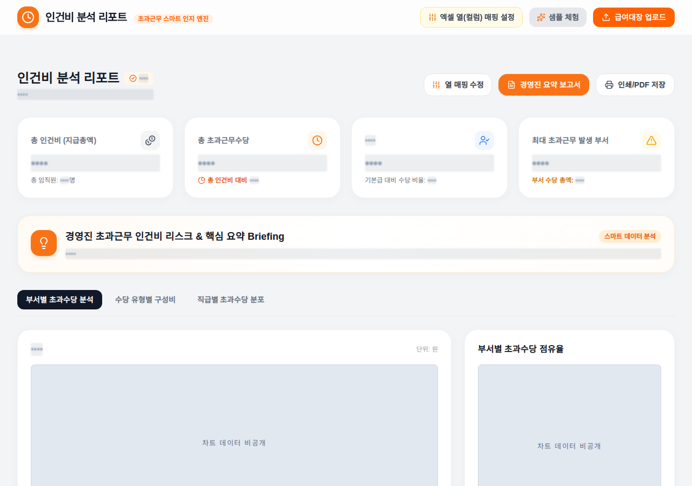Switch to 직급별 초과수당 분포 tab
The image size is (692, 486).
coord(231,300)
